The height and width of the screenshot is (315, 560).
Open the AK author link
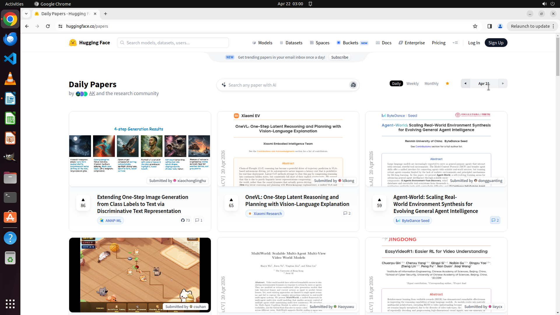tap(92, 94)
